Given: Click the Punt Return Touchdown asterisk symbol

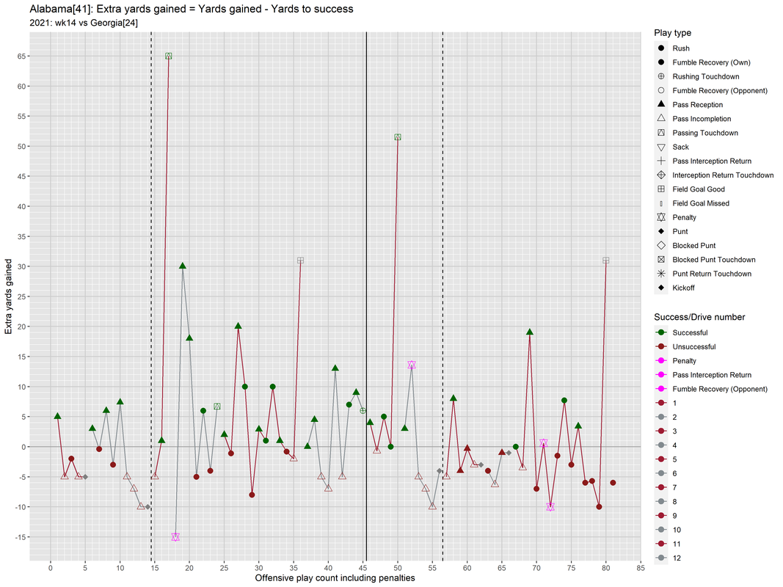Looking at the screenshot, I should pyautogui.click(x=661, y=274).
